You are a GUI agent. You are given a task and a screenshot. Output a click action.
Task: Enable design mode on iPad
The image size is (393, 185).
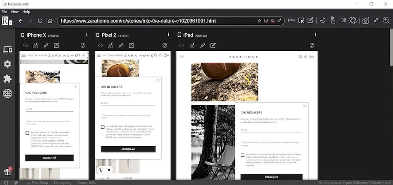pyautogui.click(x=213, y=45)
